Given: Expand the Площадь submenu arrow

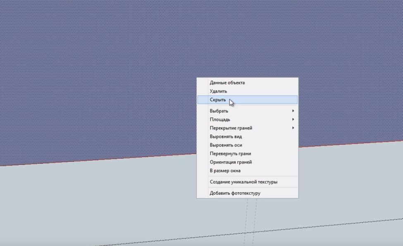Looking at the screenshot, I should [293, 120].
